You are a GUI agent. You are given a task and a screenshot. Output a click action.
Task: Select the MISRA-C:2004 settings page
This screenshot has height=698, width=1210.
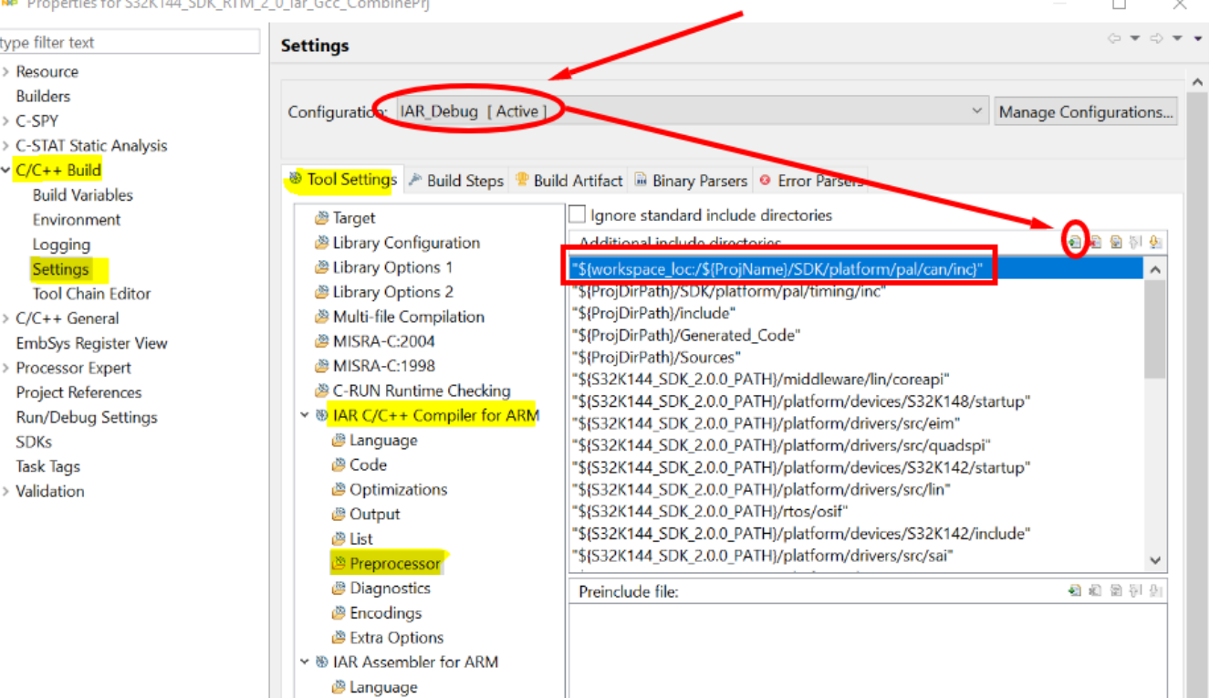384,341
